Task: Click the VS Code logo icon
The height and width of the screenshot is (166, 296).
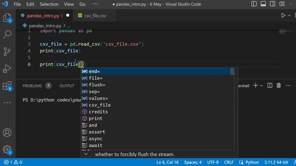Action: (5, 4)
